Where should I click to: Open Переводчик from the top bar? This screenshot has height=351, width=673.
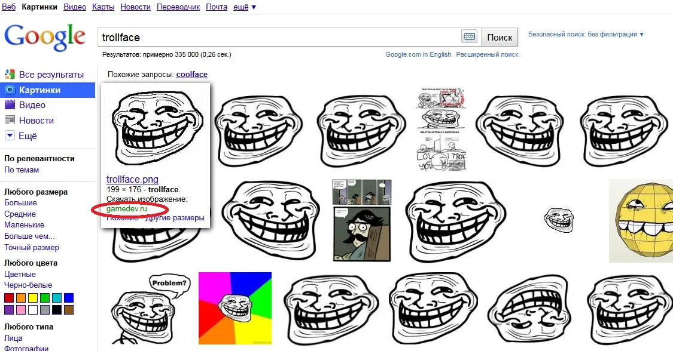[x=178, y=7]
